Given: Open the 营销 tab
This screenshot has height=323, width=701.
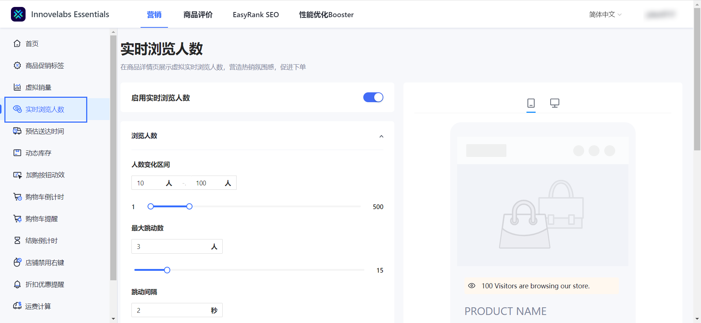Looking at the screenshot, I should (154, 15).
